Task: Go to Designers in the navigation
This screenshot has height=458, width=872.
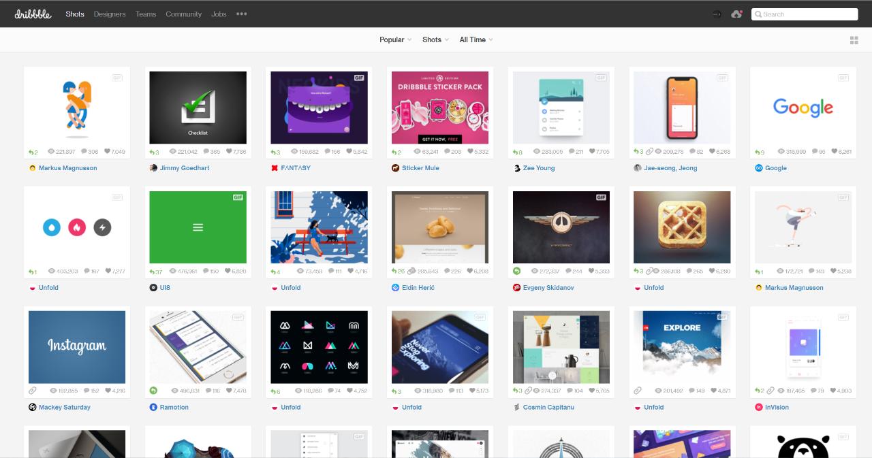Action: click(110, 14)
